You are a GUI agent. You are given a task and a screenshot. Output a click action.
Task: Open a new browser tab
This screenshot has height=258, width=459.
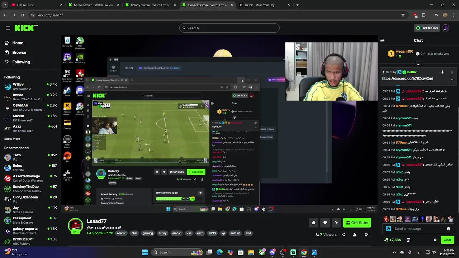point(297,5)
